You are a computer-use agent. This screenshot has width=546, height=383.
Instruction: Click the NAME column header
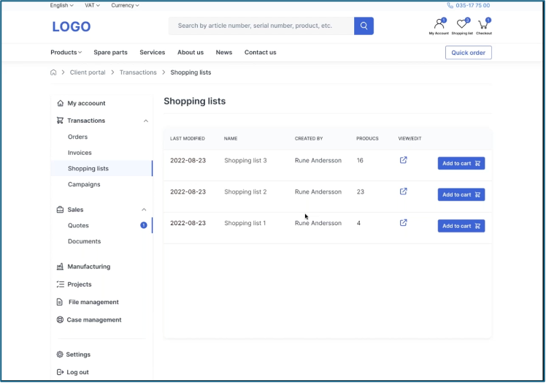coord(231,138)
